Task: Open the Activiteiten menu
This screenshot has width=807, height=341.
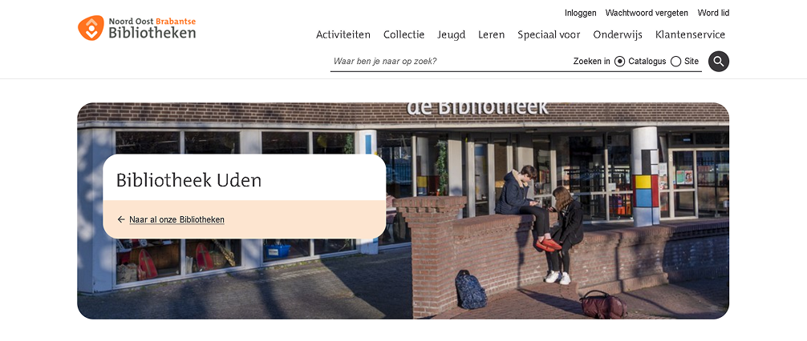Action: pos(343,35)
